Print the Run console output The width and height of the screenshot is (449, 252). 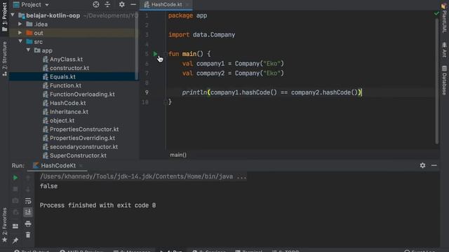(28, 223)
